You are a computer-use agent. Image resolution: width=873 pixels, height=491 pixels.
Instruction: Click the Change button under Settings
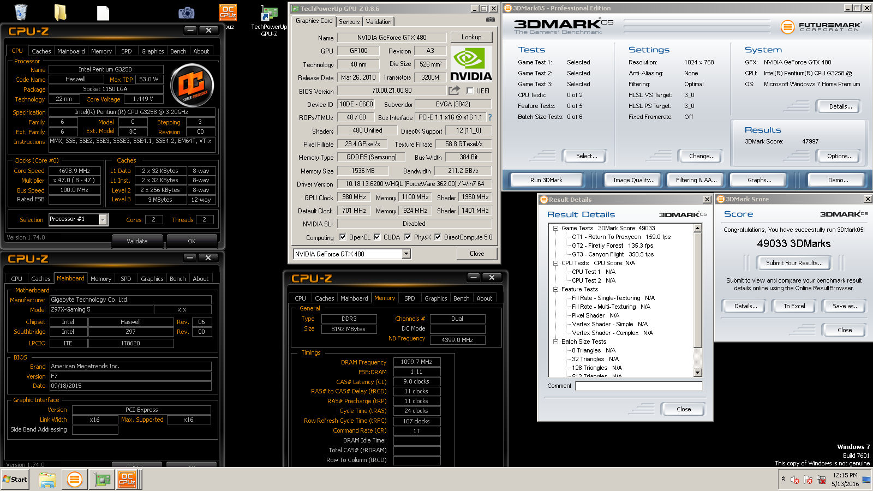click(x=702, y=156)
